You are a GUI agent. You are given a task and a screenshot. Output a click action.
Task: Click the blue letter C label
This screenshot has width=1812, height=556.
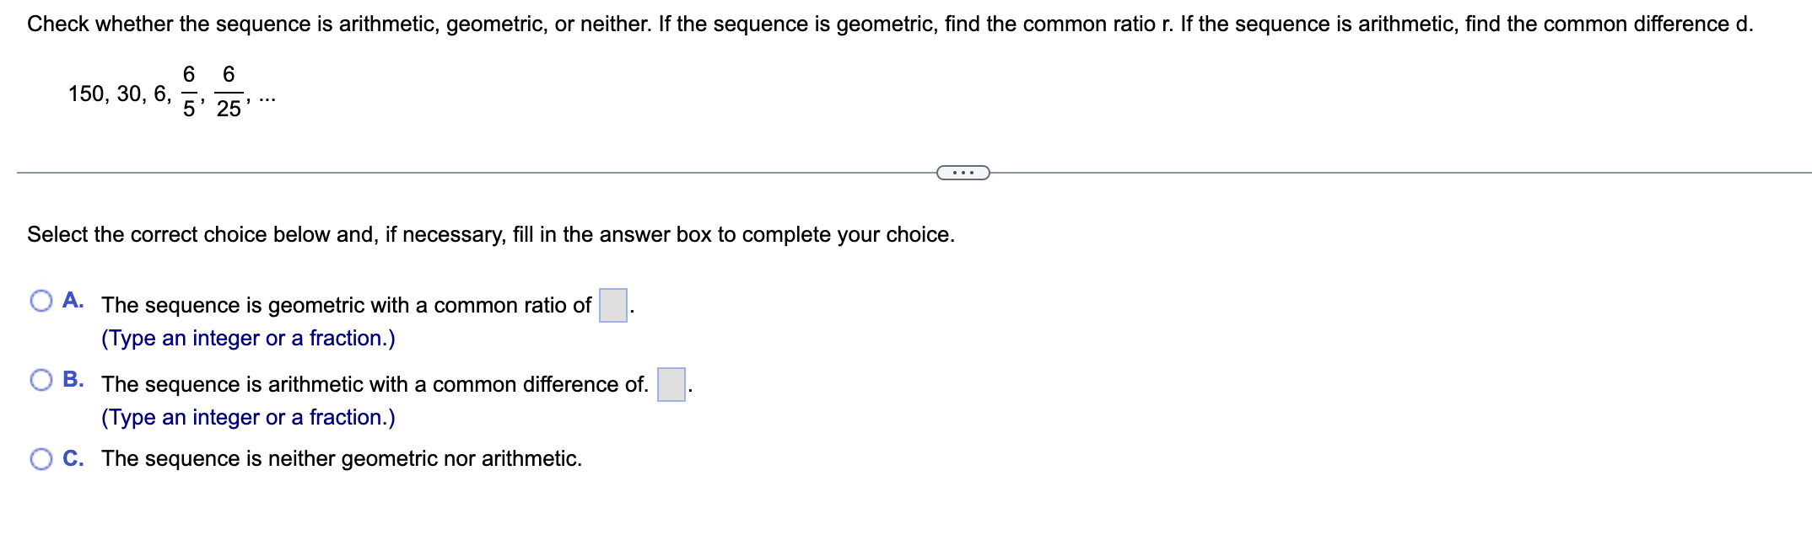(73, 457)
